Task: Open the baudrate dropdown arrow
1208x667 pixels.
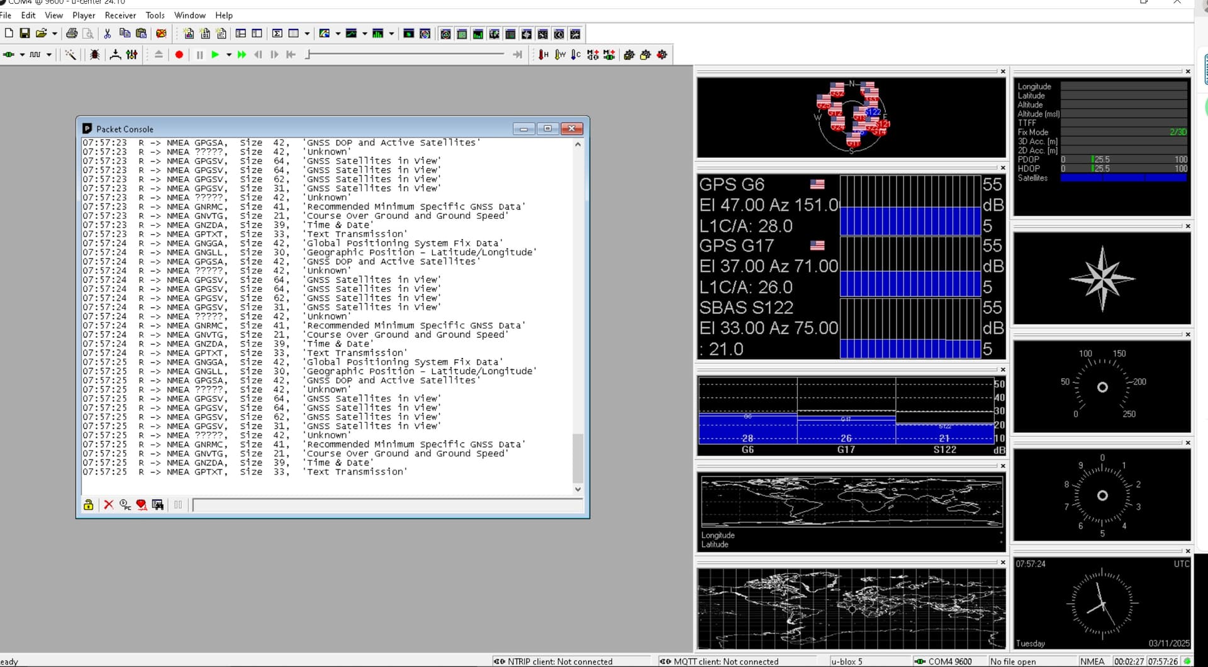Action: [x=49, y=55]
